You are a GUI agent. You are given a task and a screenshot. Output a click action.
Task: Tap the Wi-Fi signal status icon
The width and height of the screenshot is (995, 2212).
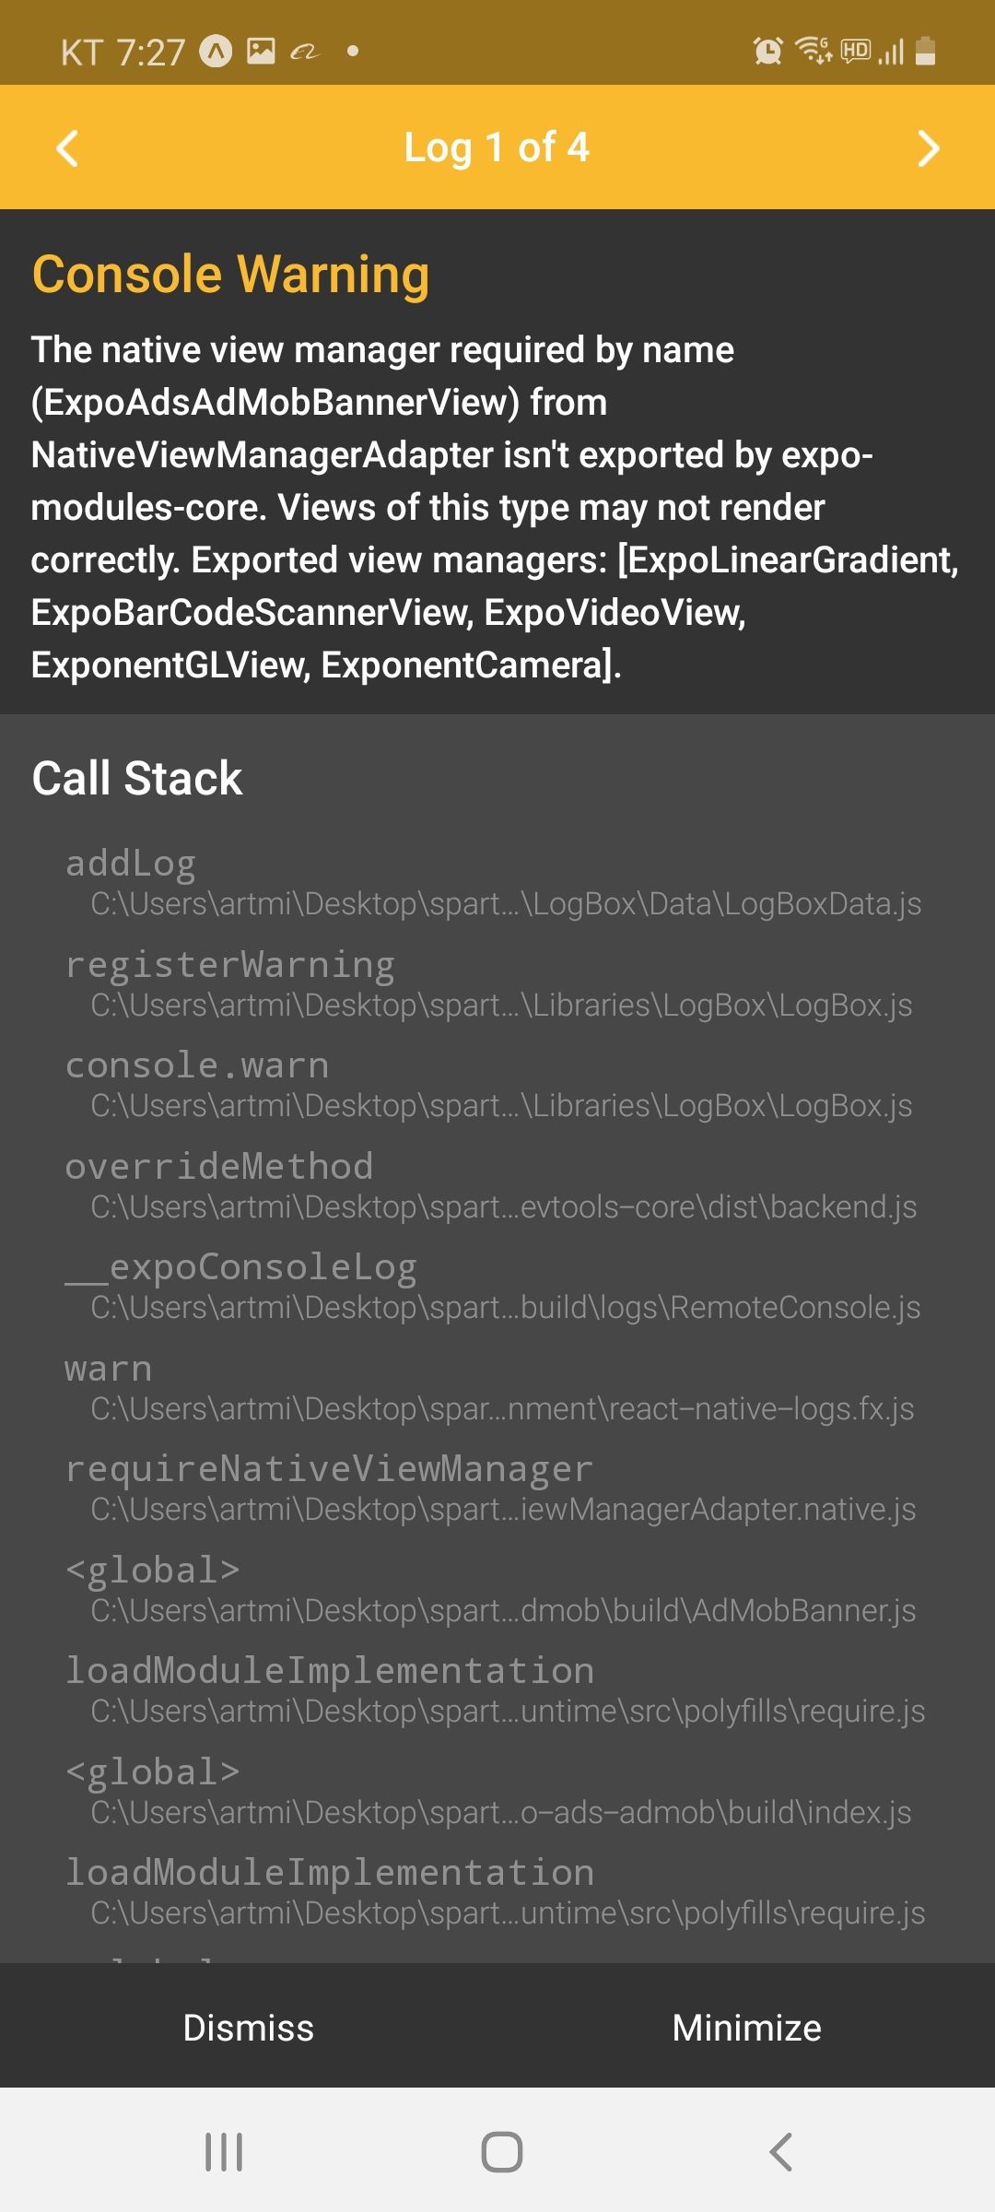pyautogui.click(x=814, y=51)
